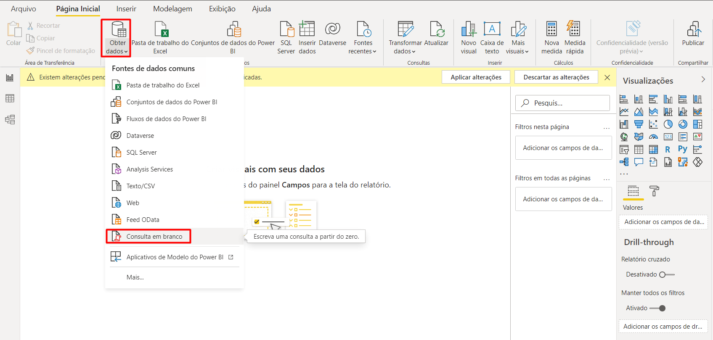
Task: Select Texto/CSV data source
Action: (175, 186)
